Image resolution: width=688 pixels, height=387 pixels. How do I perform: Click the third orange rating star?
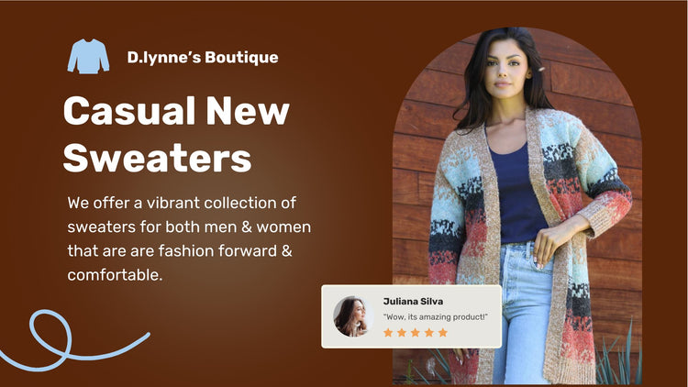[x=415, y=333]
